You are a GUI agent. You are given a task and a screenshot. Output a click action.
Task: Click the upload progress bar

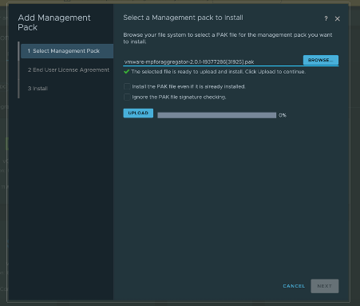(216, 115)
